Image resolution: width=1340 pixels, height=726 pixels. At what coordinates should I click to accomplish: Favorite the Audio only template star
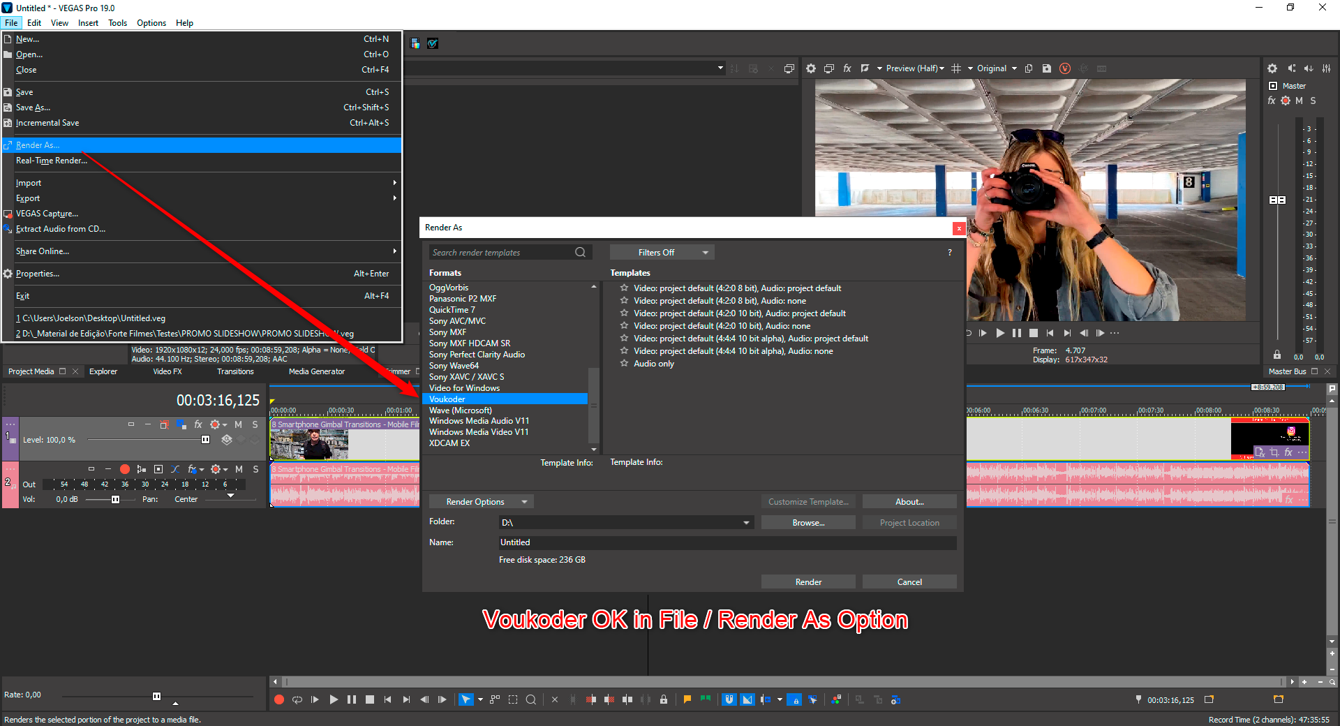[625, 364]
